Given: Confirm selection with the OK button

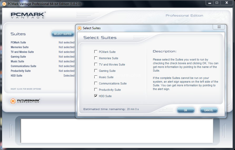Looking at the screenshot, I should tap(186, 110).
